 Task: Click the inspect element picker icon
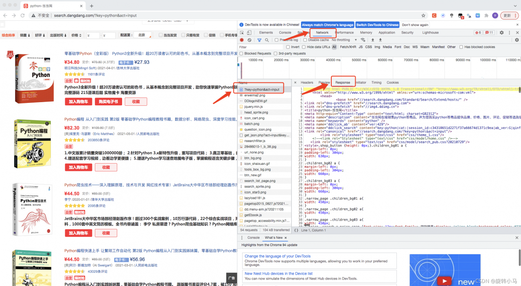242,33
